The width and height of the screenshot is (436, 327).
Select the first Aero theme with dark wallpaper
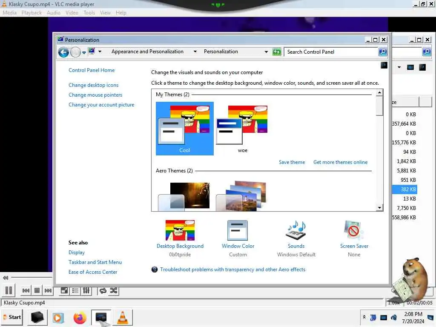(184, 196)
